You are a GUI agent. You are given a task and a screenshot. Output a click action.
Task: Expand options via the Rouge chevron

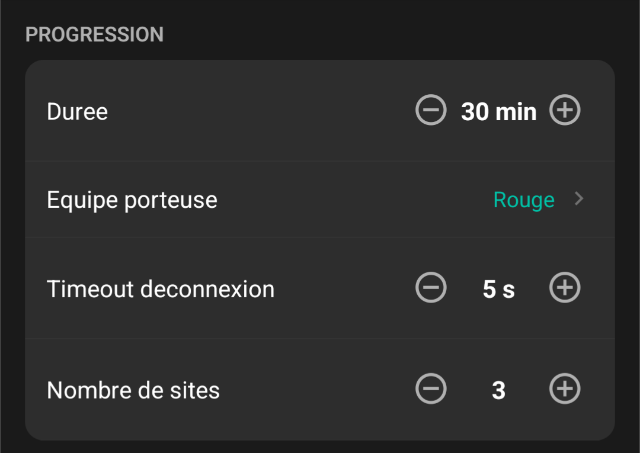click(579, 200)
